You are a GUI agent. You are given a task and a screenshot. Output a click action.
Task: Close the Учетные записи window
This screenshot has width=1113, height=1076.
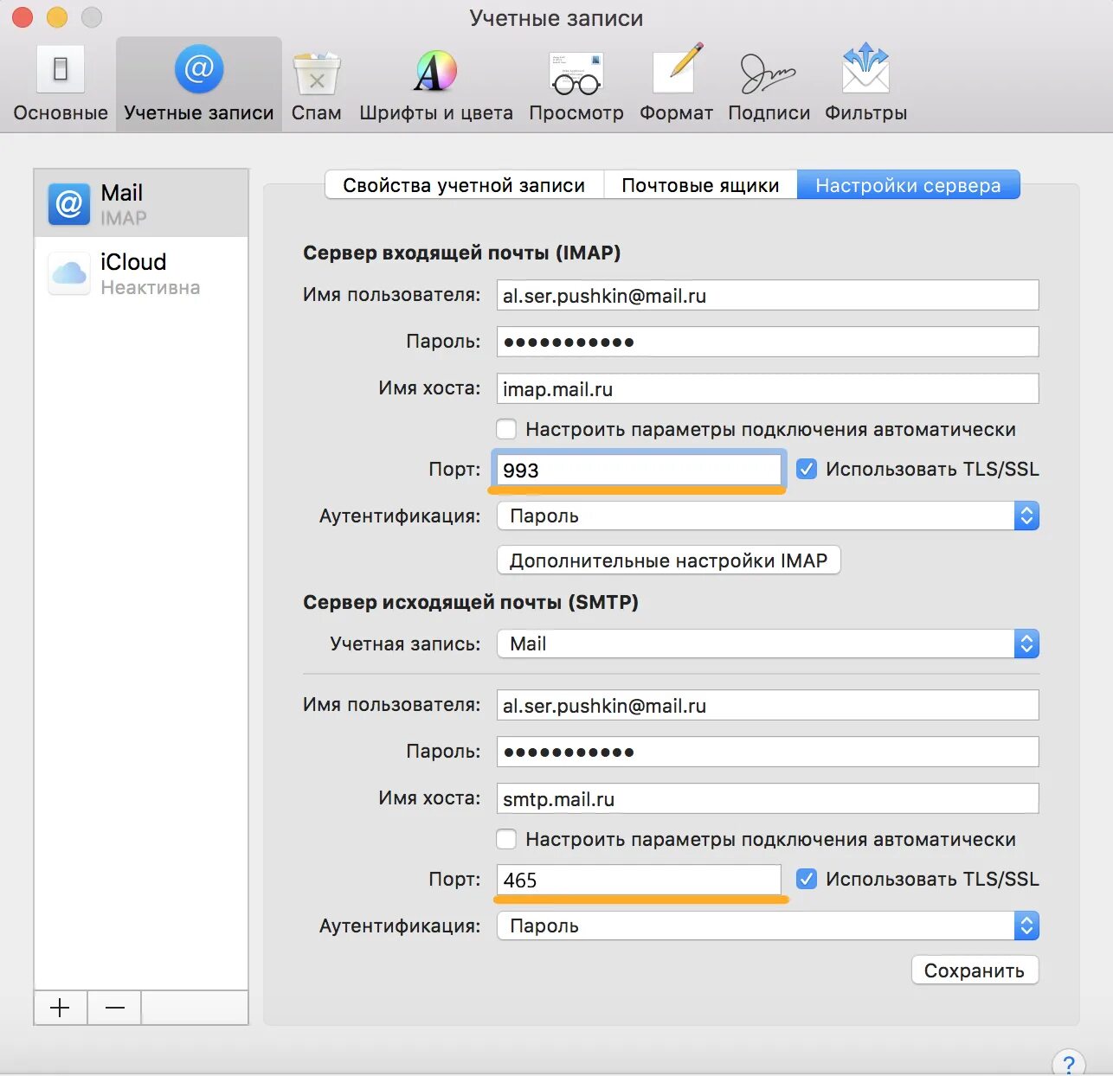click(23, 17)
